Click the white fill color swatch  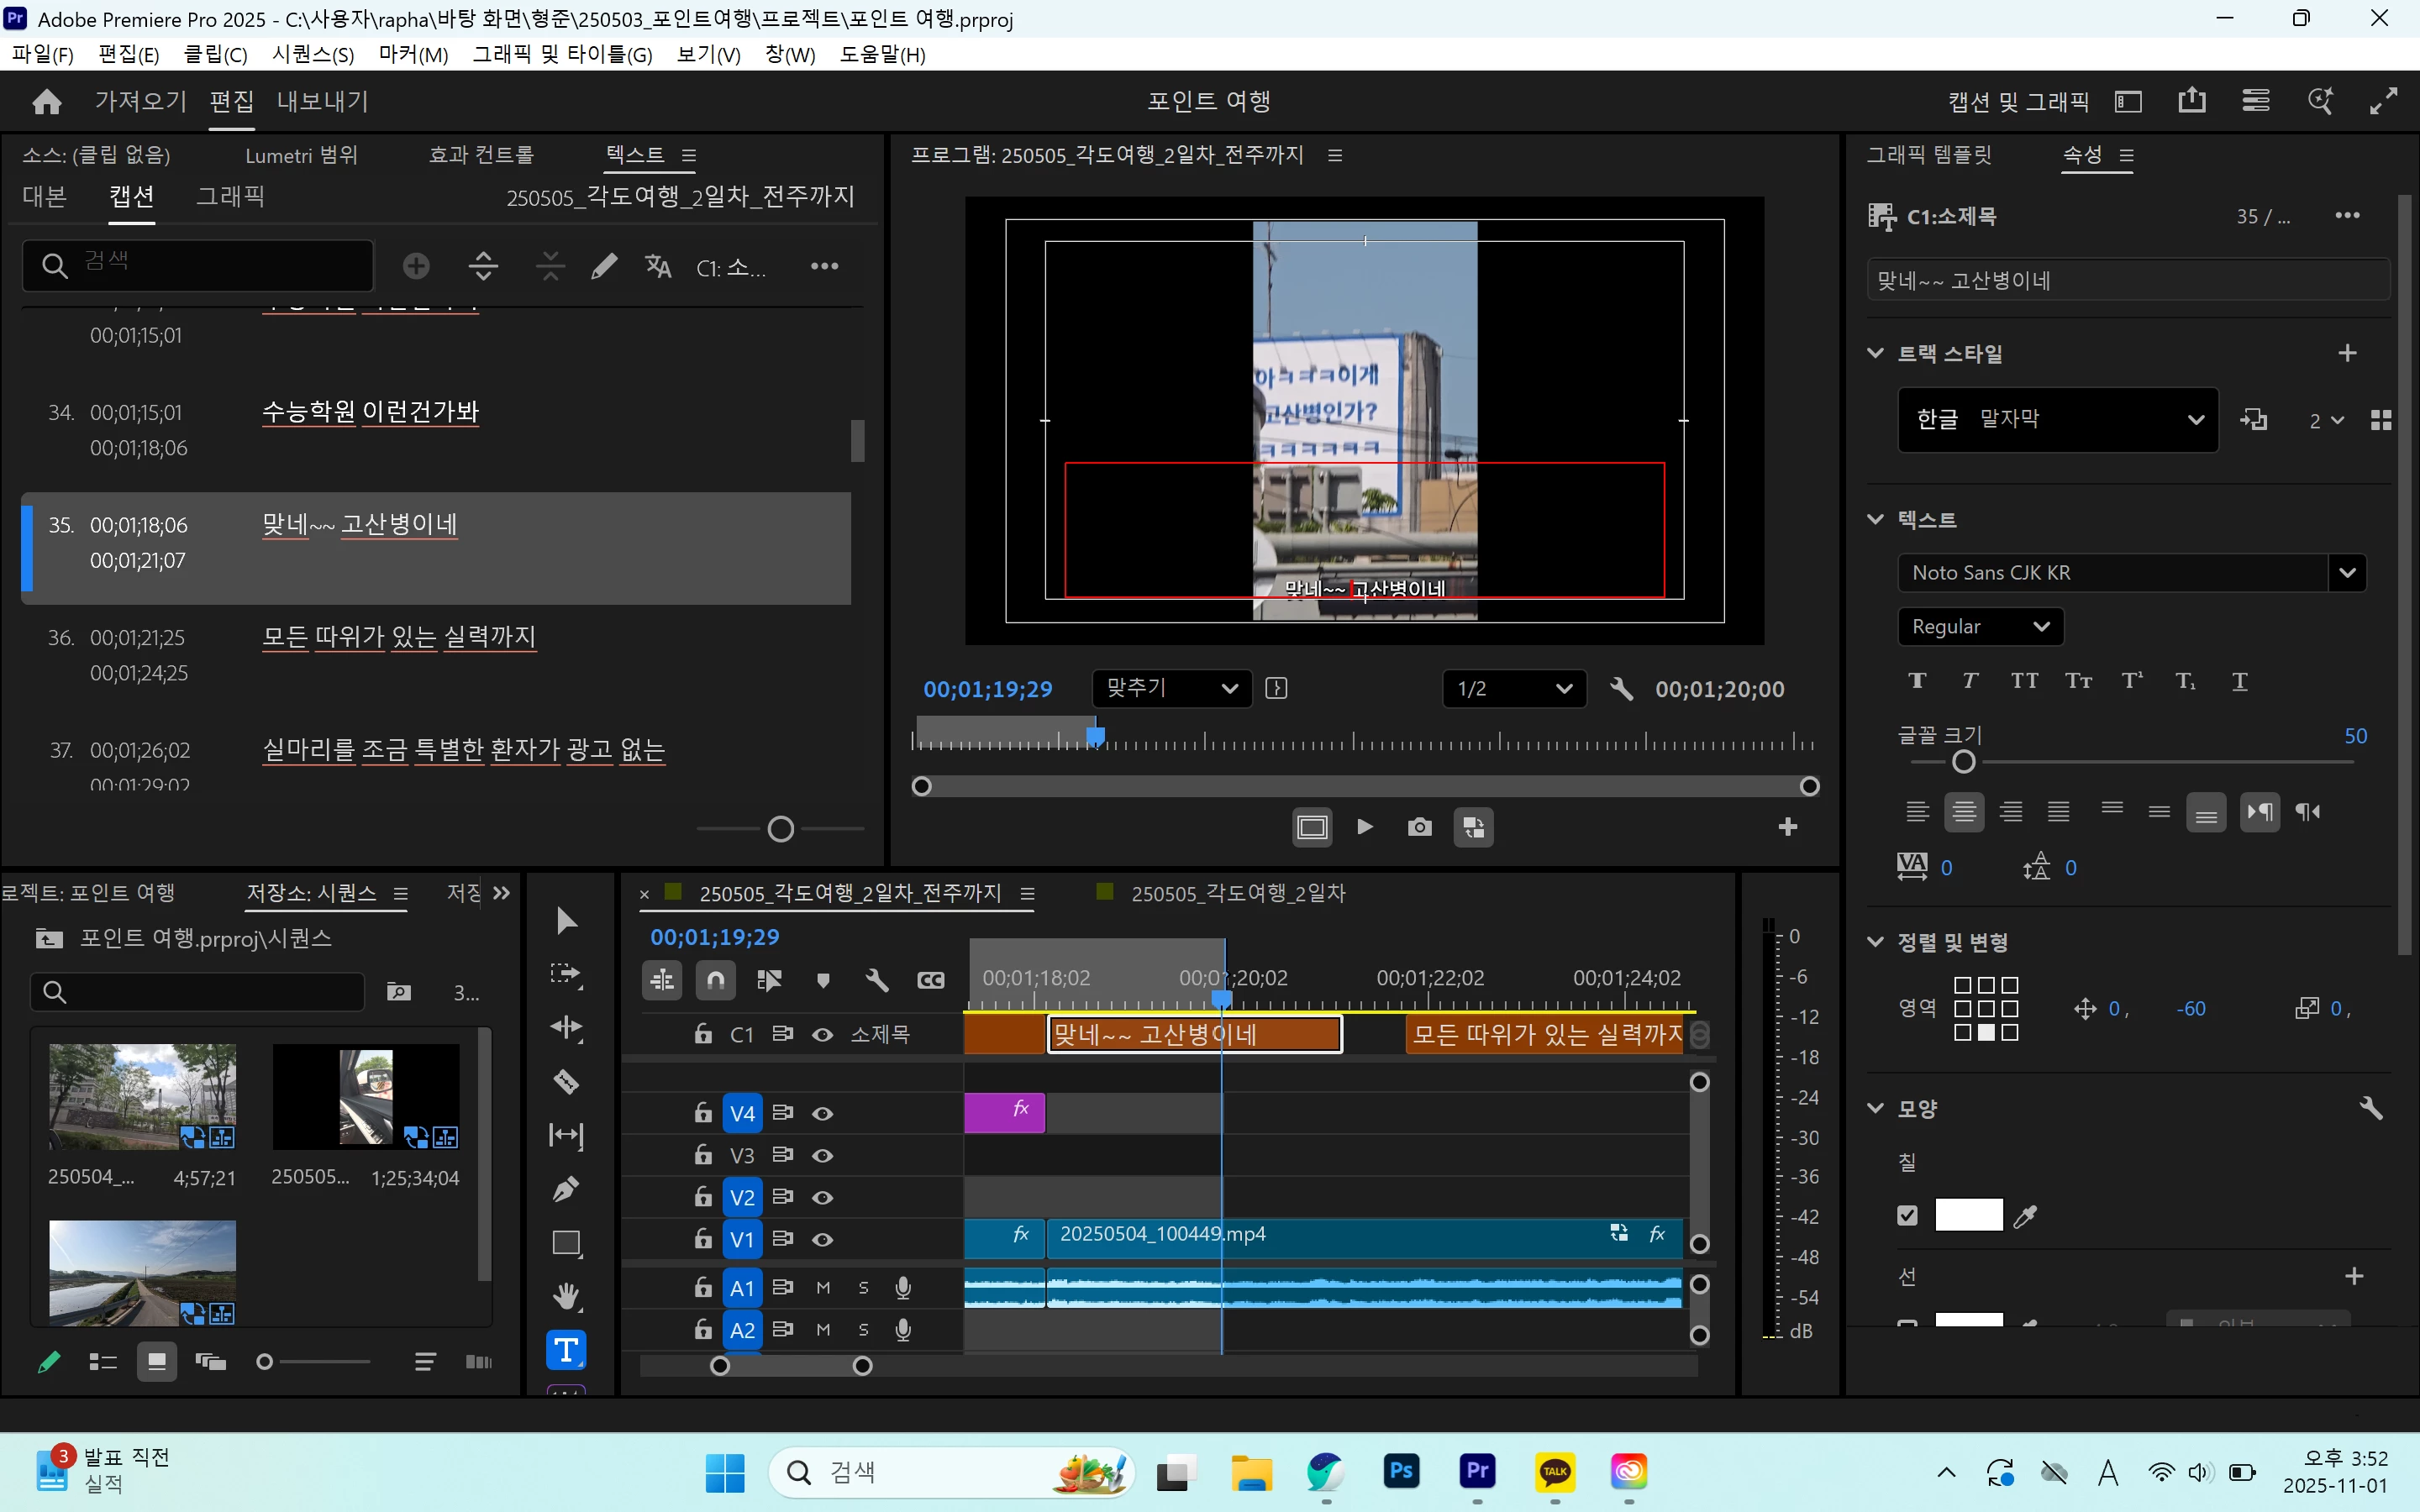[x=1968, y=1215]
